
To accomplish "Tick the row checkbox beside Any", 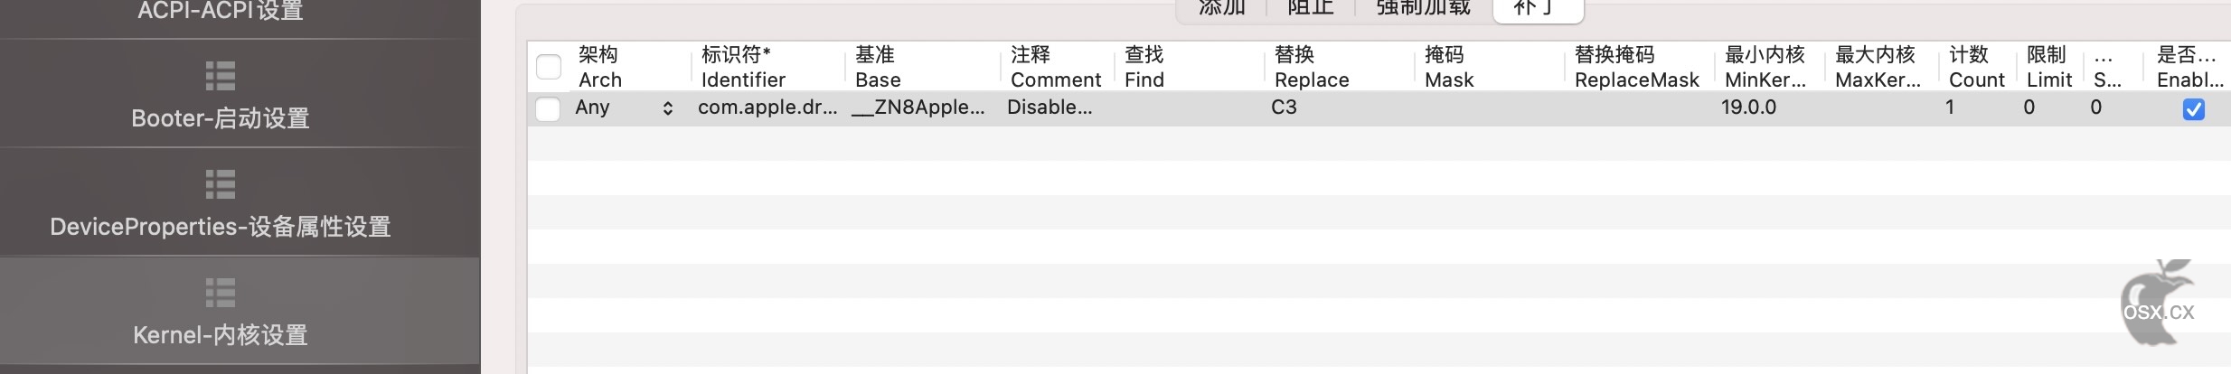I will point(548,109).
